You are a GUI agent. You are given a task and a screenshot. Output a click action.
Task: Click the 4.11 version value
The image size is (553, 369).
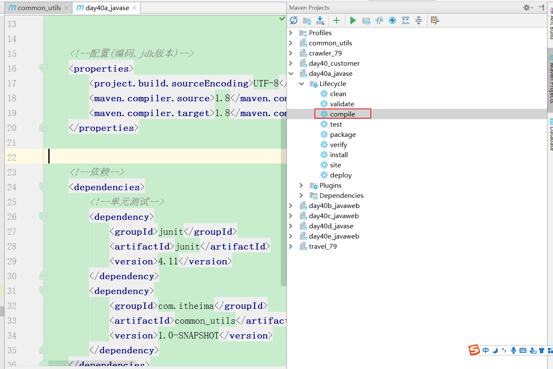coord(168,261)
